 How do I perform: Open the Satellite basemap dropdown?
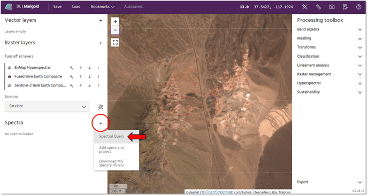point(47,106)
